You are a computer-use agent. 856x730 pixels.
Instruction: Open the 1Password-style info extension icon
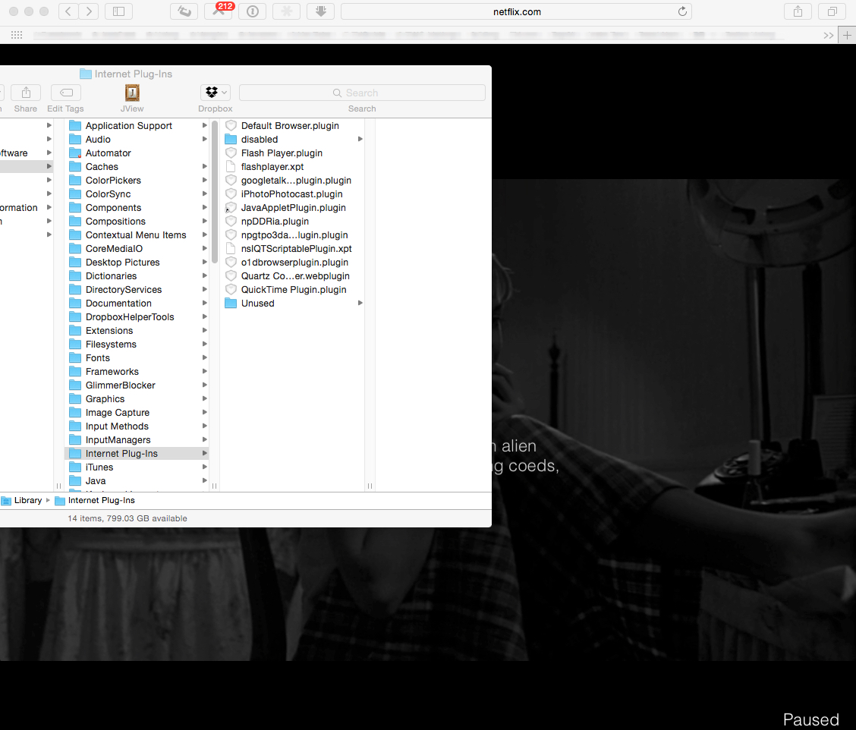point(252,11)
